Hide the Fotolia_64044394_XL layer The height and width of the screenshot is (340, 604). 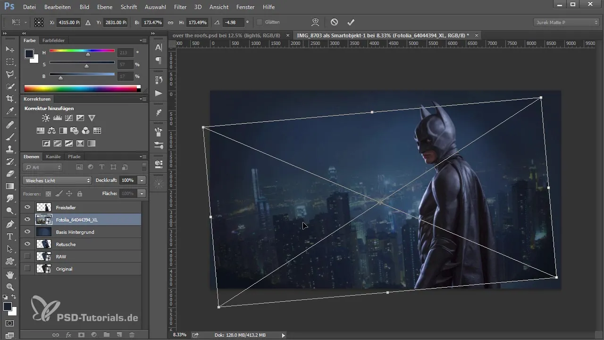click(27, 220)
